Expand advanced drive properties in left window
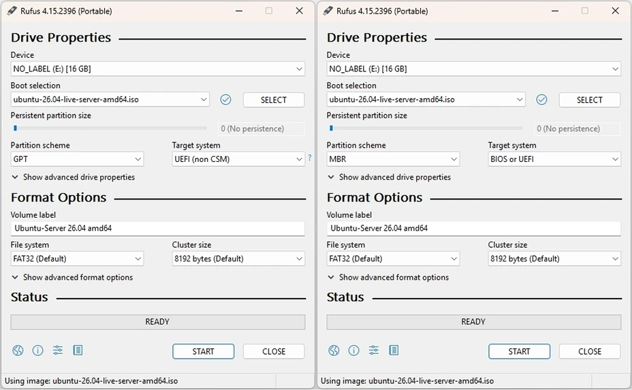 tap(73, 177)
